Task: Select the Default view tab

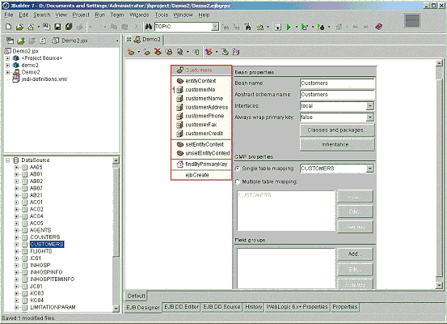Action: click(136, 296)
